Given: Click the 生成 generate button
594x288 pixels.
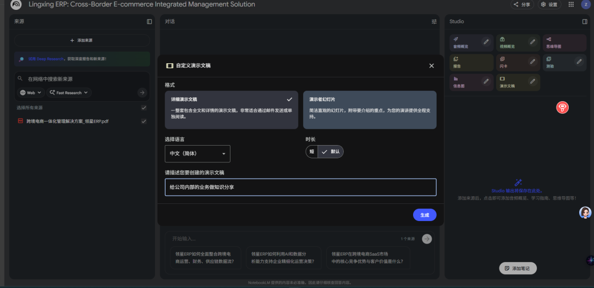Looking at the screenshot, I should click(425, 215).
